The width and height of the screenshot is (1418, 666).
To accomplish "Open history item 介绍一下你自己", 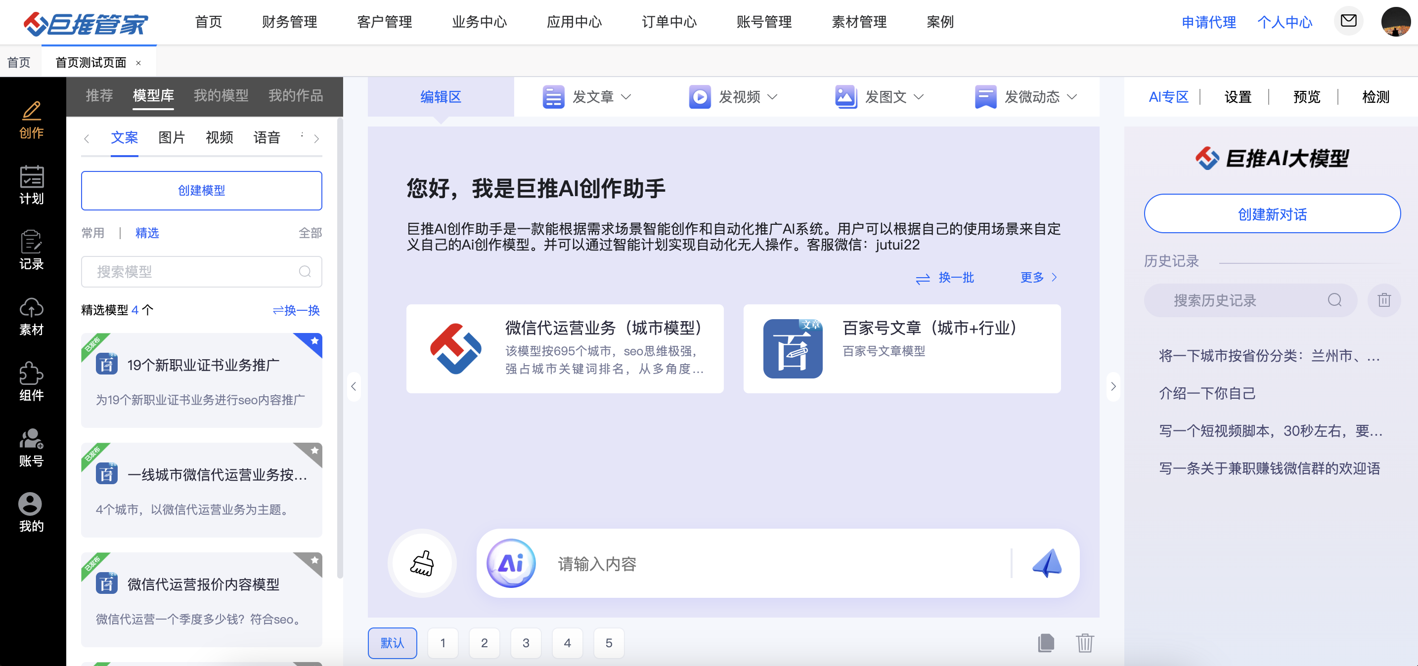I will click(x=1207, y=393).
